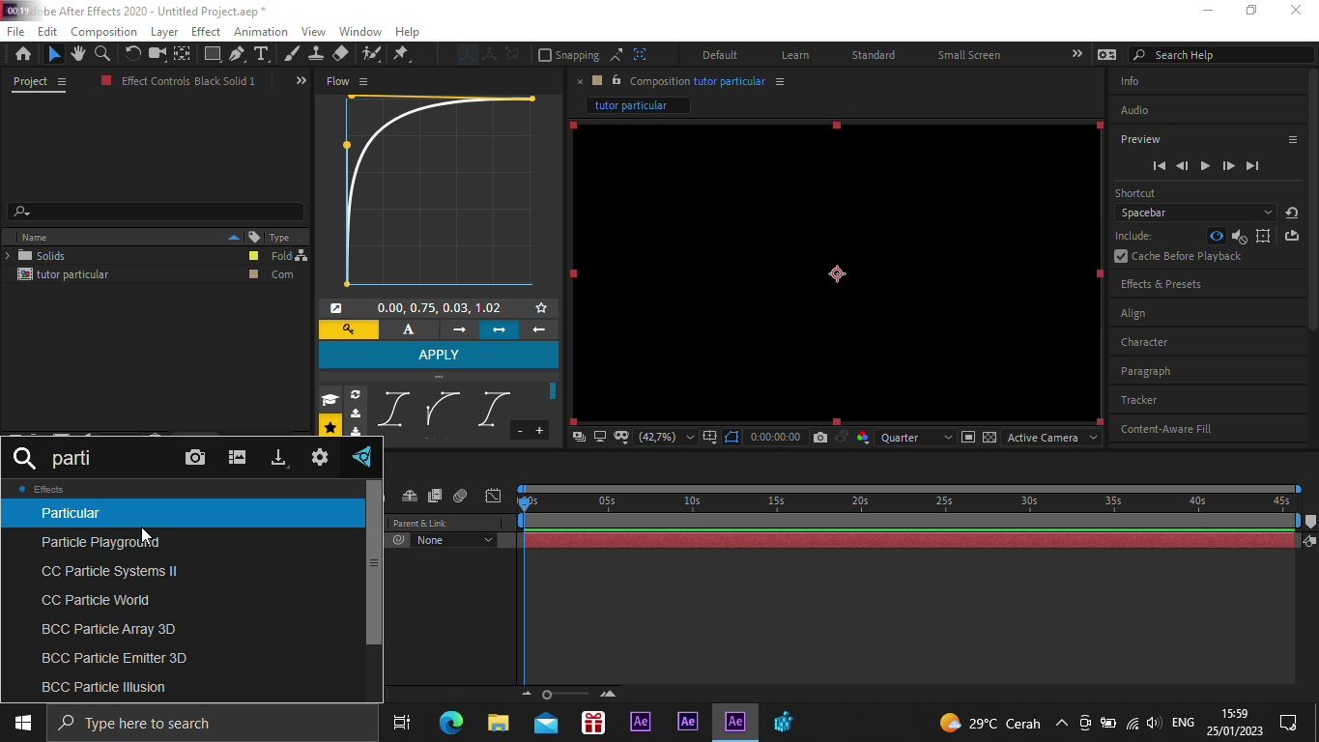Image resolution: width=1319 pixels, height=742 pixels.
Task: Select the Eraser tool
Action: (x=340, y=54)
